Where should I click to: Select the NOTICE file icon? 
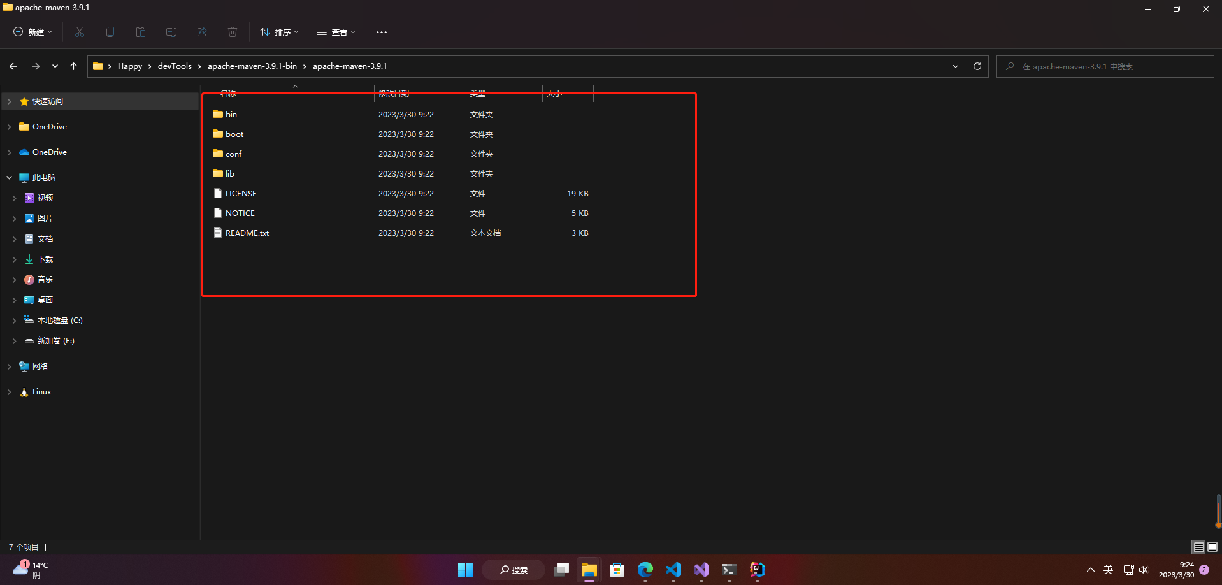(218, 213)
